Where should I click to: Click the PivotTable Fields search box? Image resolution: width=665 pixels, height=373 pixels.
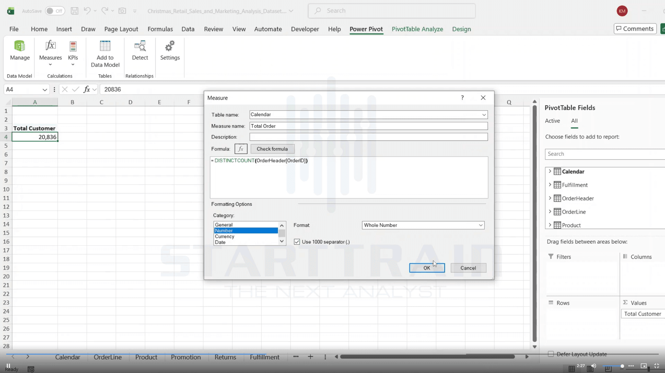click(605, 154)
